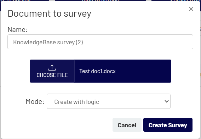Click the dimmed page strip above the dialog
The width and height of the screenshot is (201, 139).
tap(100, 0)
